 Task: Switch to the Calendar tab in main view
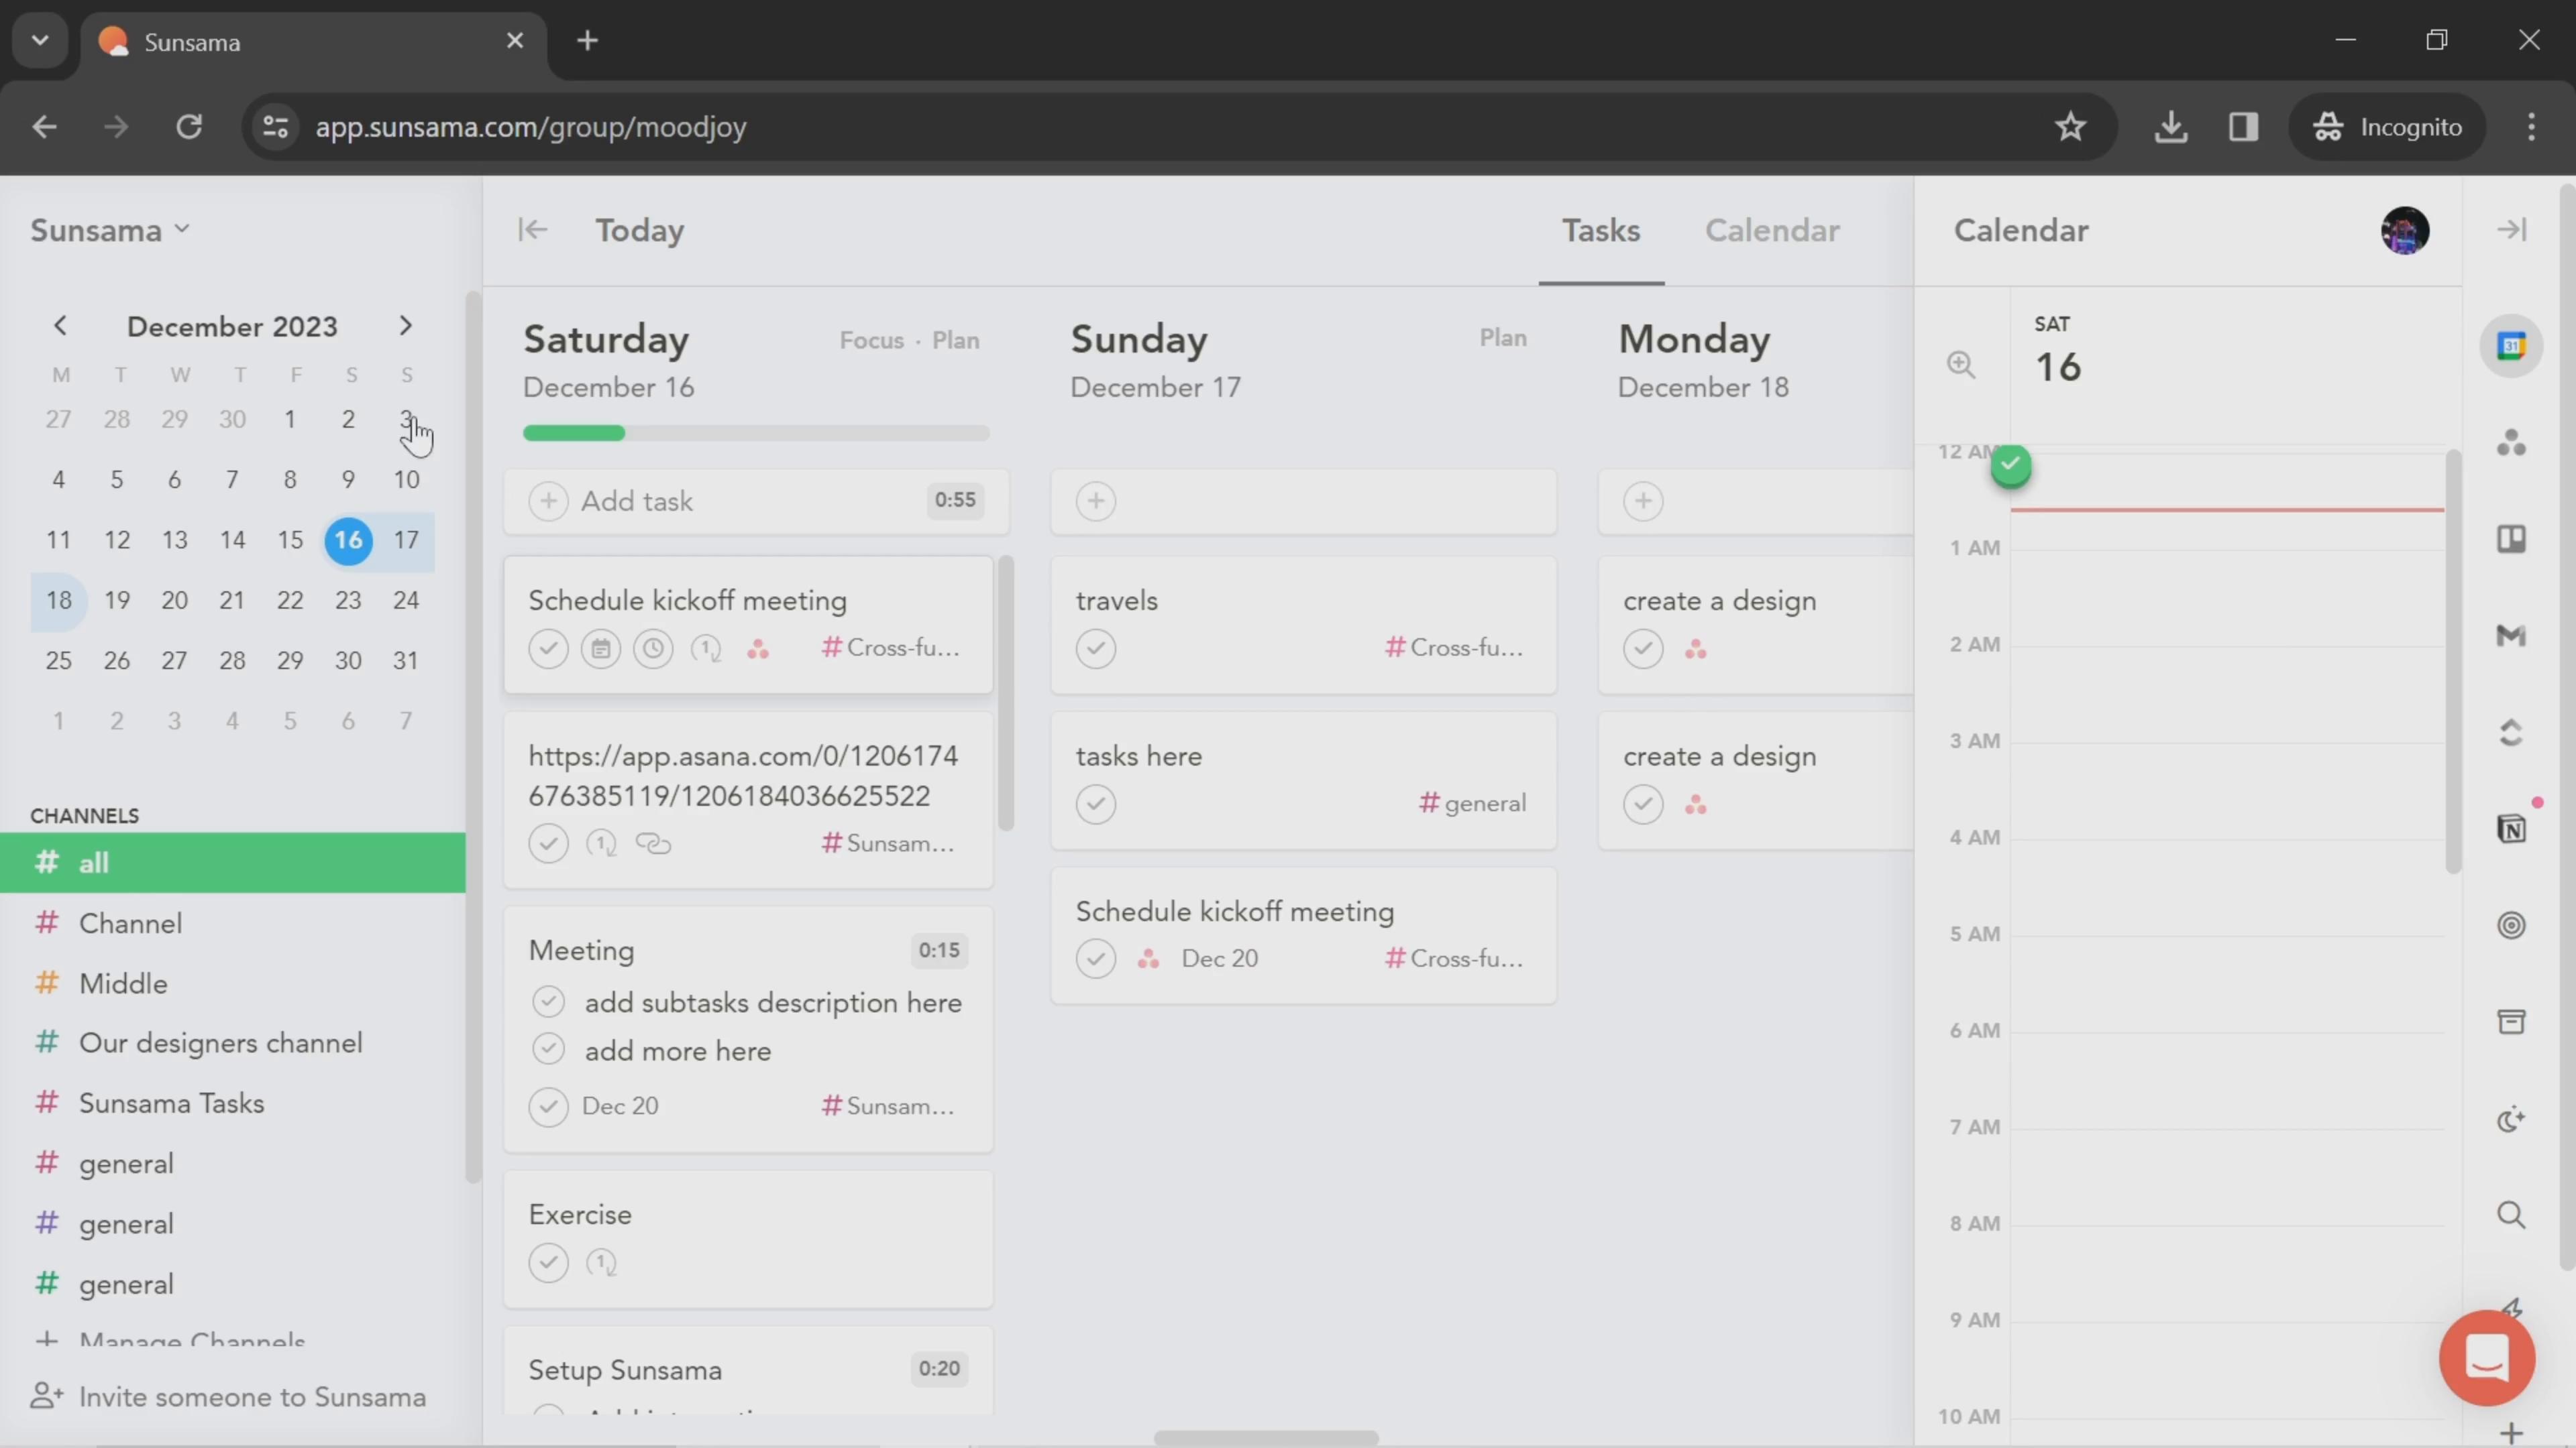pos(1771,230)
